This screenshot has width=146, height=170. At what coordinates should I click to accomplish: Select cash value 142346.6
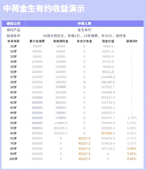point(108,82)
